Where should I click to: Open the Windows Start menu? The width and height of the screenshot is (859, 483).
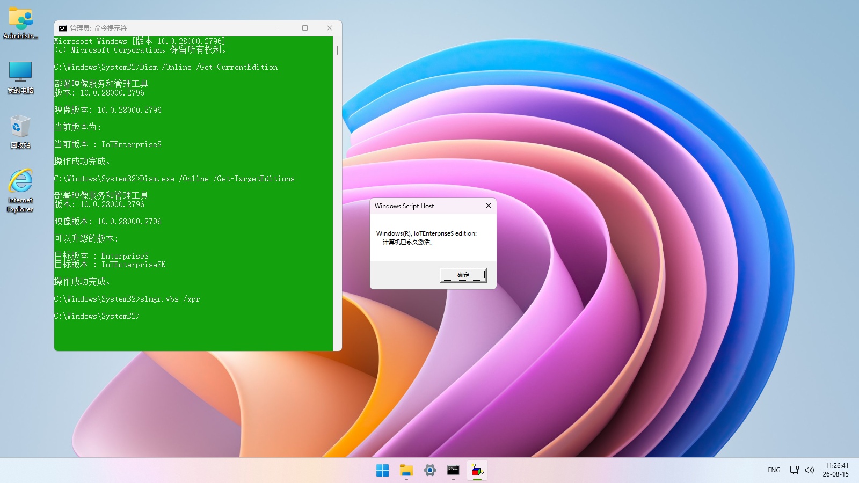pyautogui.click(x=383, y=471)
